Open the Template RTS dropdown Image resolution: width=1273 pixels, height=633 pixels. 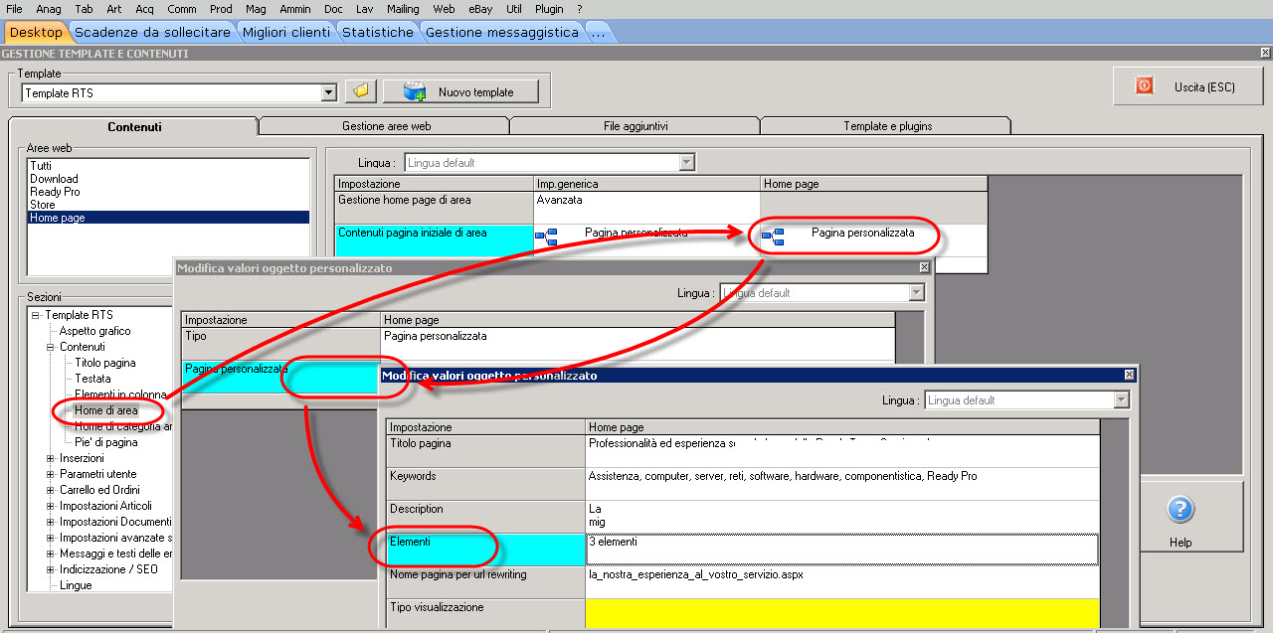(x=329, y=92)
